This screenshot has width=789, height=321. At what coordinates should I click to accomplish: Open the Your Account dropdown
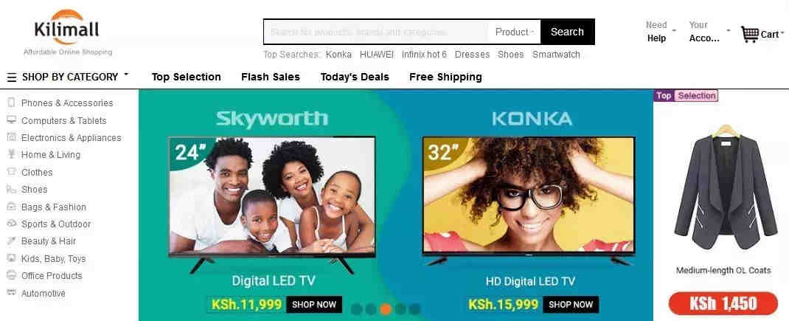709,31
